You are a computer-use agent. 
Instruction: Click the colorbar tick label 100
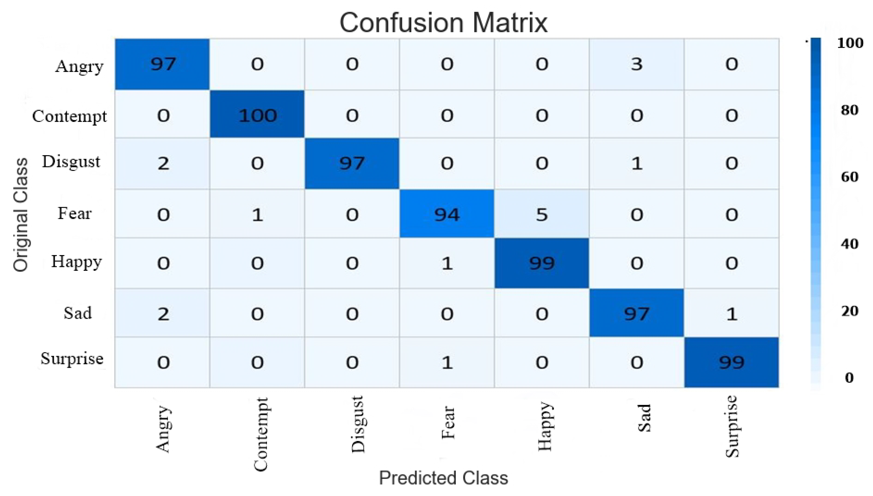click(x=850, y=43)
